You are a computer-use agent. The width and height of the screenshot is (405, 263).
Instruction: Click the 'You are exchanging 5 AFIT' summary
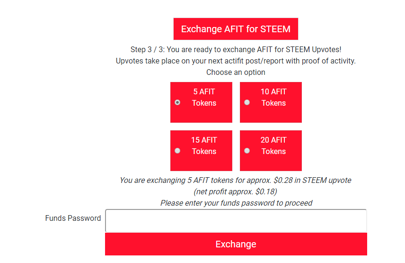point(236,180)
